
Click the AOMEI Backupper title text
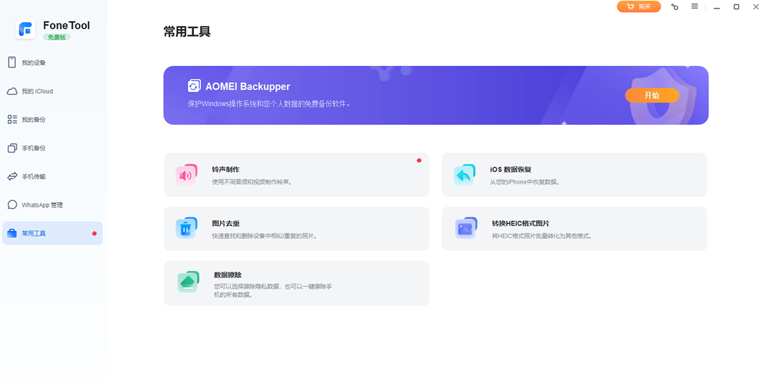pyautogui.click(x=248, y=86)
